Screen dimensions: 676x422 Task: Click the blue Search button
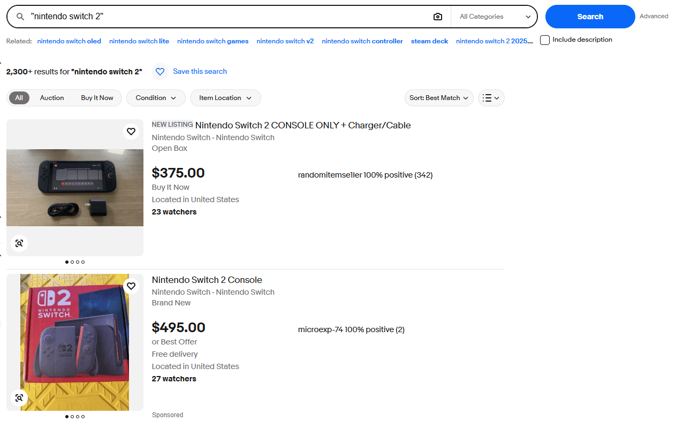(590, 17)
